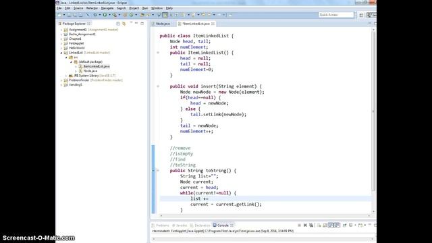Collapse the LinkedList project
This screenshot has width=432, height=243.
point(61,53)
